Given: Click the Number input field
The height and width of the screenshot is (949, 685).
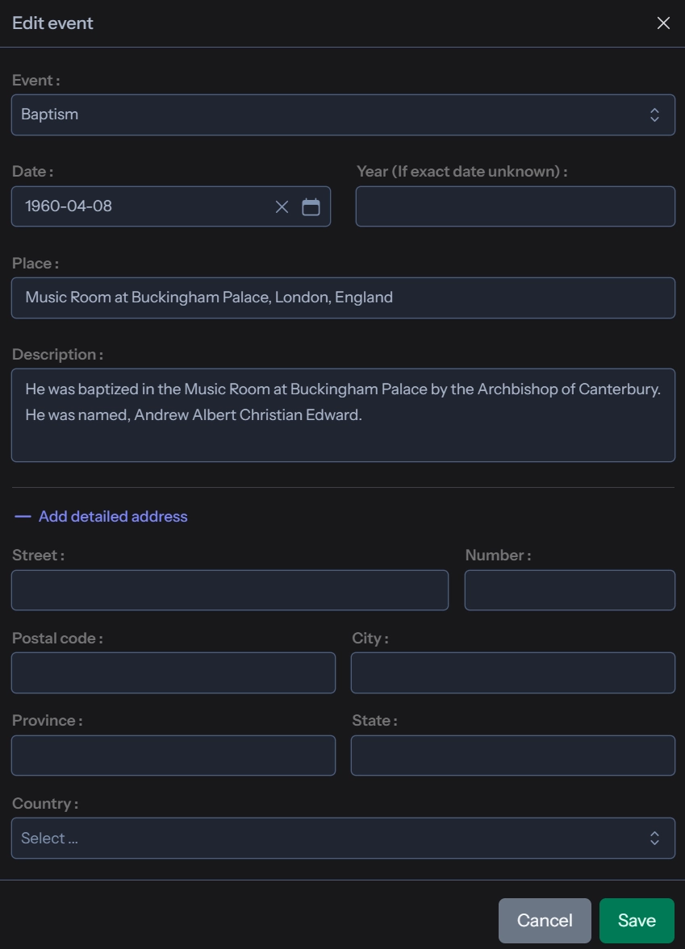Looking at the screenshot, I should tap(570, 590).
